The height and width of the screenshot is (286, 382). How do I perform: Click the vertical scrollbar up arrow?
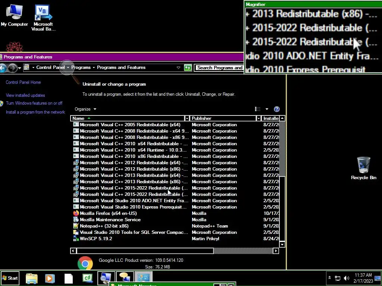click(282, 118)
